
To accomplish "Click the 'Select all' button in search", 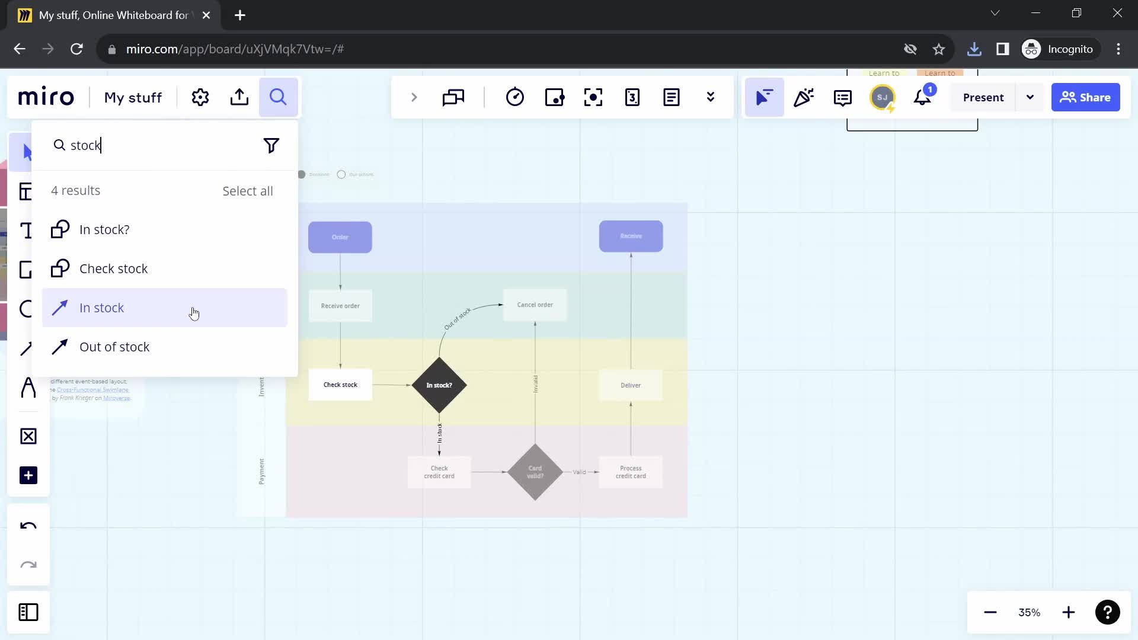I will coord(248,190).
